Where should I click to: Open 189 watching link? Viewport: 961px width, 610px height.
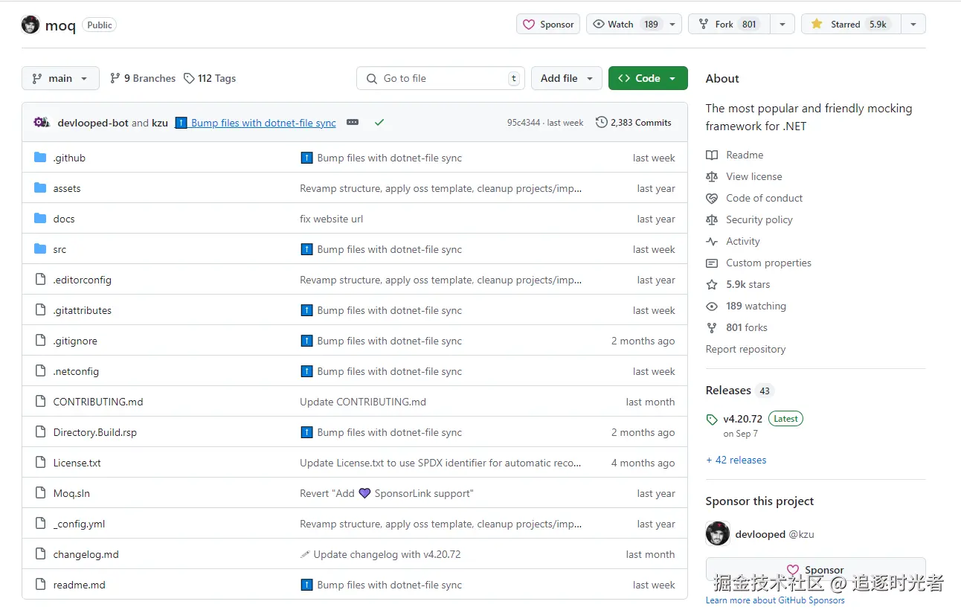(x=756, y=306)
